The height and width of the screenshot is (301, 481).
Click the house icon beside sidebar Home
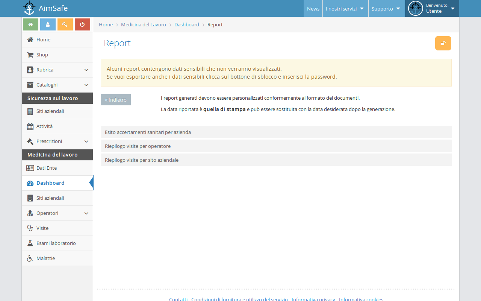pyautogui.click(x=30, y=40)
